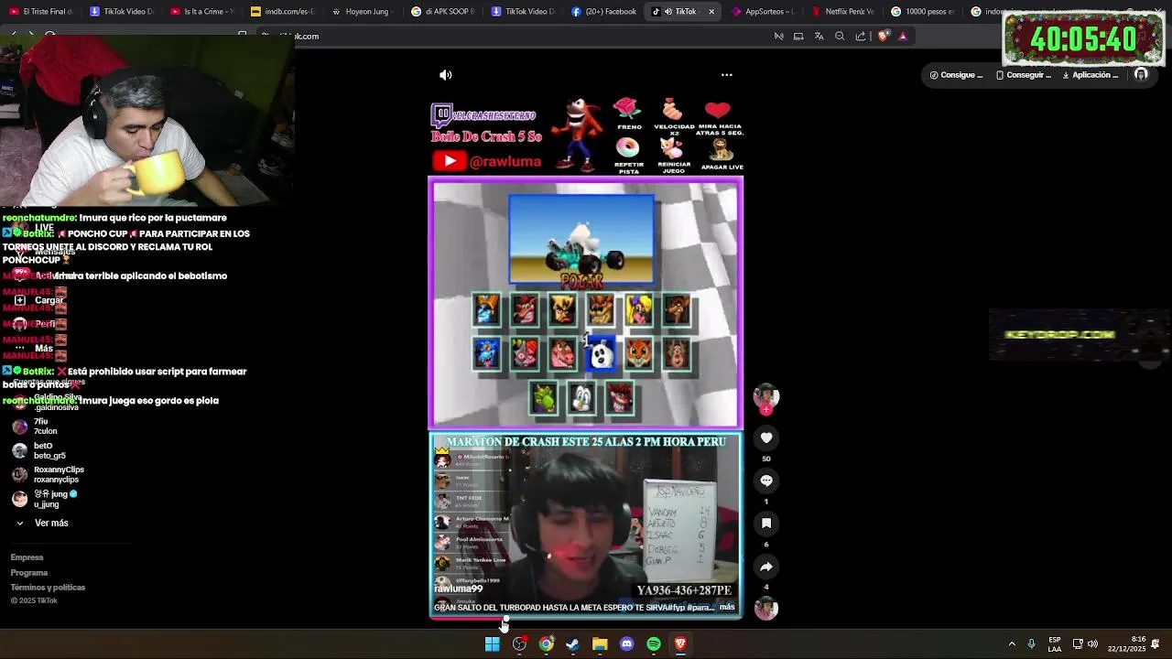Switch to 'El Triste Final' YouTube tab

coord(42,12)
